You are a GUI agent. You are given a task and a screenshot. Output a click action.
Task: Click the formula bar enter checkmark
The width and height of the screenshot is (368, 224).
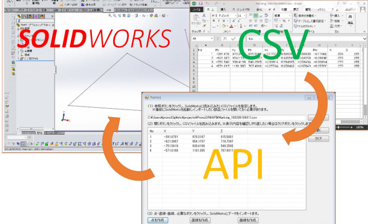point(233,38)
